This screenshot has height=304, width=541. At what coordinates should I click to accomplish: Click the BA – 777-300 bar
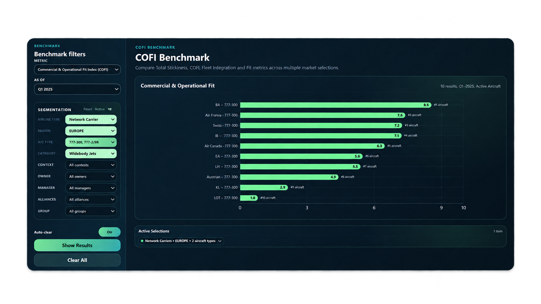(x=336, y=105)
